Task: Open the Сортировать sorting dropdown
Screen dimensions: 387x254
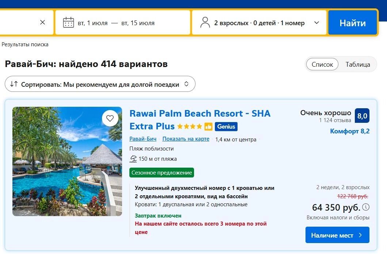Action: point(100,84)
